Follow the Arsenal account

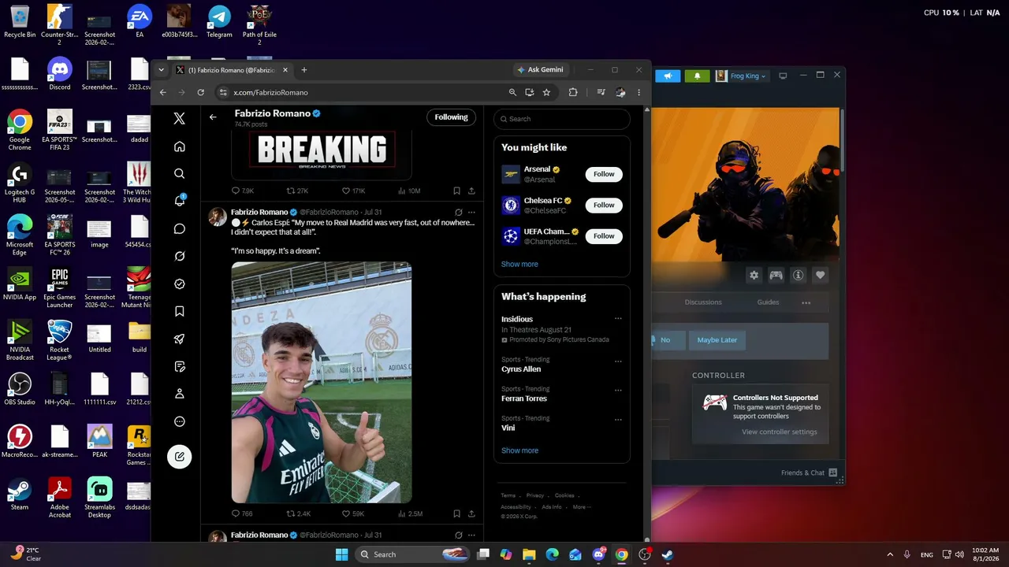pos(604,174)
